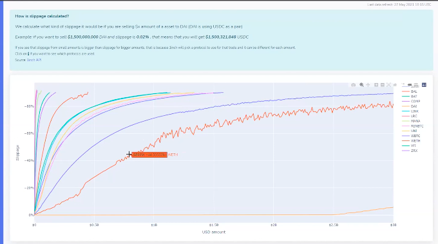
Task: Toggle WBTC trace in the legend
Action: tap(411, 136)
